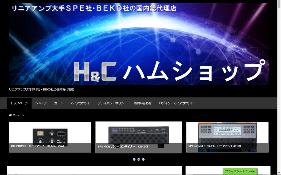Open the ログイン・マイアカウント menu item
Image resolution: width=281 pixels, height=175 pixels.
[176, 103]
